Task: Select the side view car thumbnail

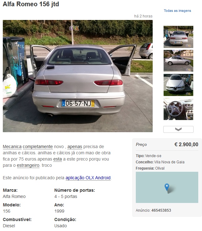Action: point(178,61)
